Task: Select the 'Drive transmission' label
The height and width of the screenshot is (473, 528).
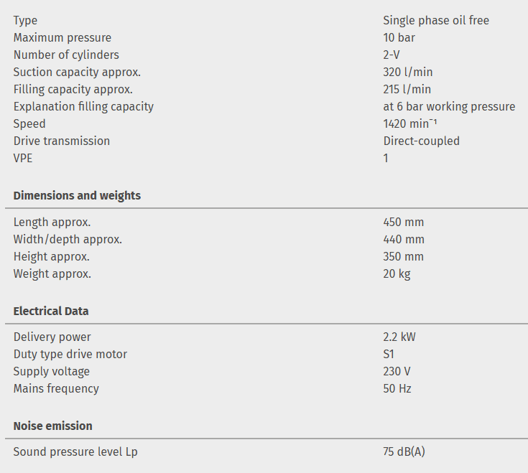Action: click(x=62, y=141)
